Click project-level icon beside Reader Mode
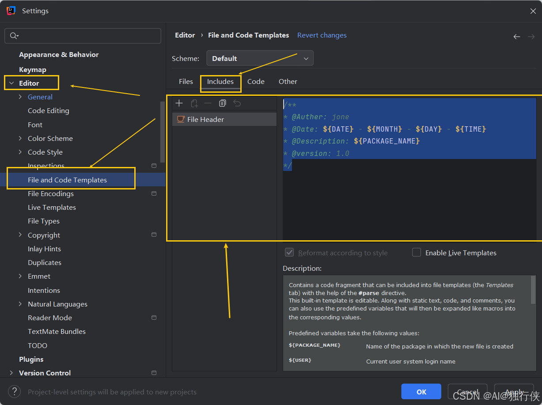Viewport: 542px width, 405px height. click(x=154, y=318)
